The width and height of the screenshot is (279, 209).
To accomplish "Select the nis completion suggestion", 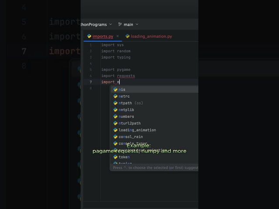I will click(x=155, y=89).
